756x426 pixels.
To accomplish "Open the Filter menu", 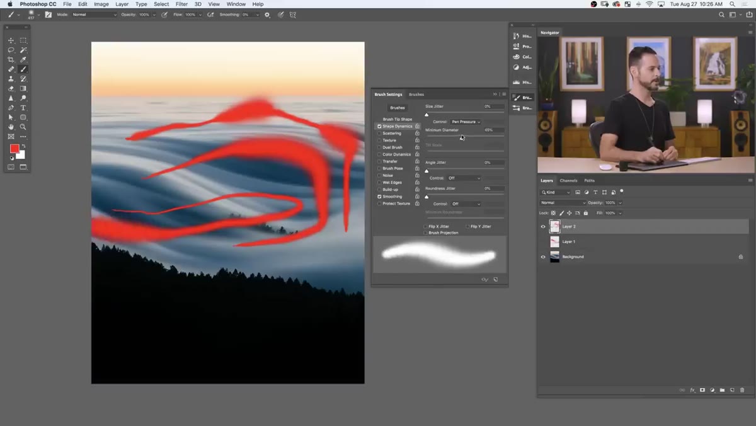I will pyautogui.click(x=181, y=4).
